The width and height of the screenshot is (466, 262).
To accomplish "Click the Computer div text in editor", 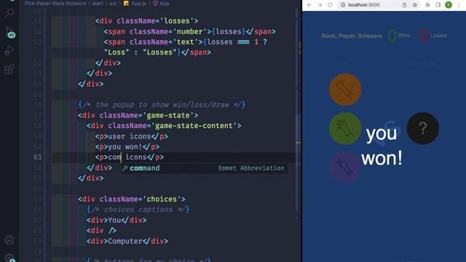I will [125, 241].
